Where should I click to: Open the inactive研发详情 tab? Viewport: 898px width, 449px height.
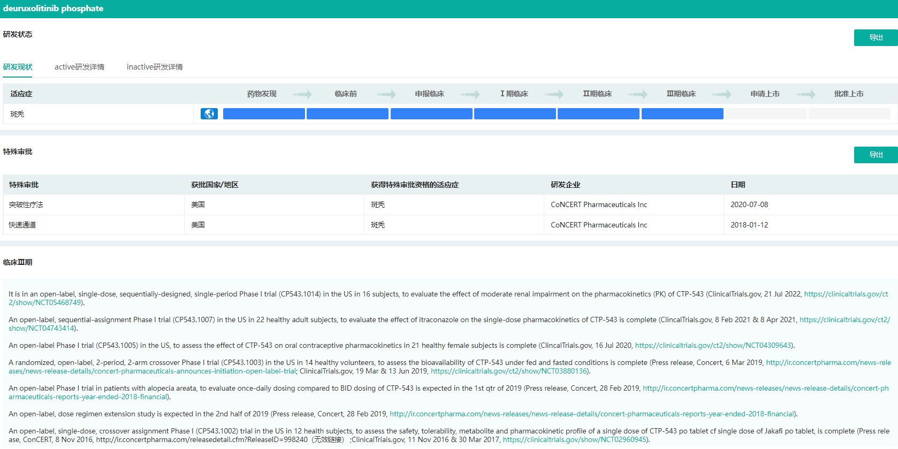click(155, 67)
